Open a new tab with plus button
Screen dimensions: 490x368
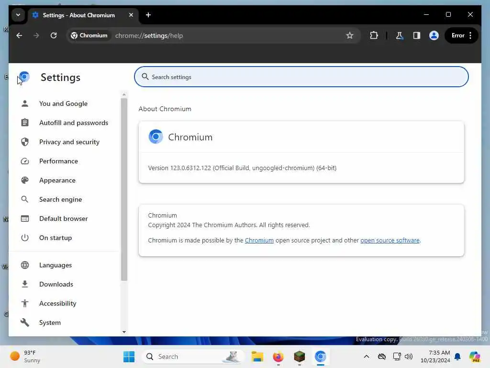click(x=148, y=15)
